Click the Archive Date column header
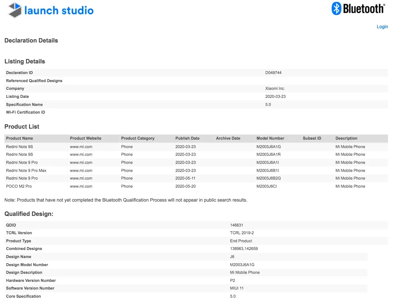395x298 pixels. [228, 138]
